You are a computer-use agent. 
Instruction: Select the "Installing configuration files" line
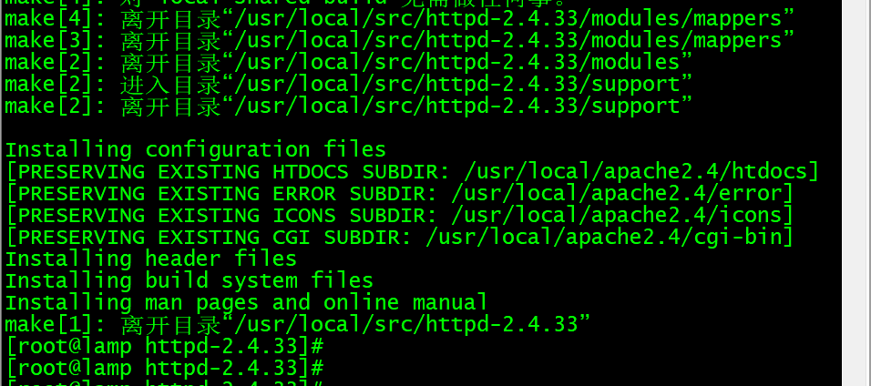pos(196,150)
